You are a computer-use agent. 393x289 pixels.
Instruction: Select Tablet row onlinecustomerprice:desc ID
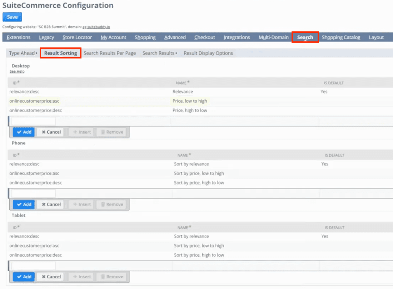point(36,255)
